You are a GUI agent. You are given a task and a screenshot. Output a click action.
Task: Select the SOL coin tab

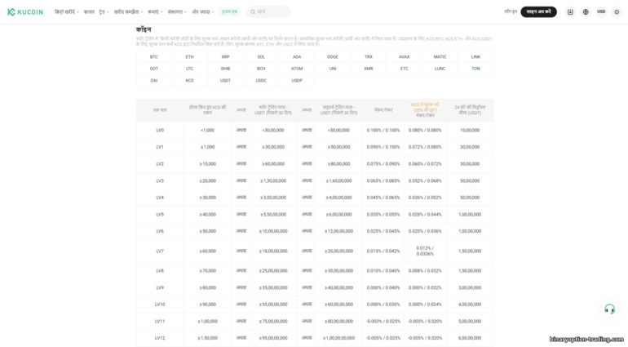coord(261,57)
